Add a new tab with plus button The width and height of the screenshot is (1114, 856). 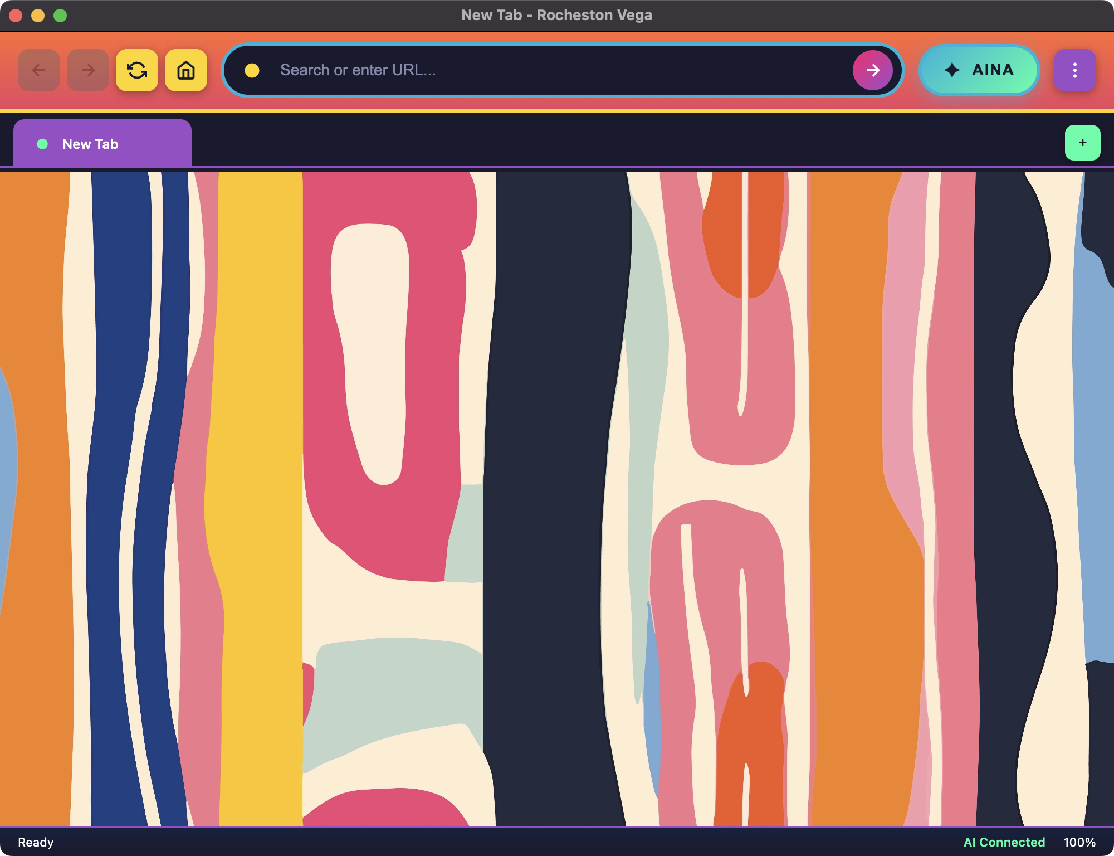[1082, 143]
